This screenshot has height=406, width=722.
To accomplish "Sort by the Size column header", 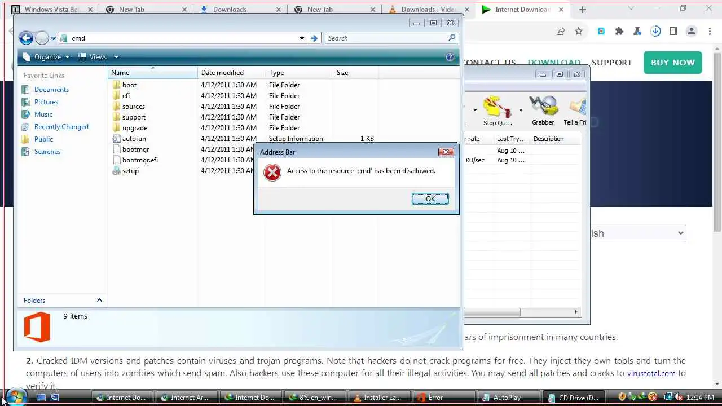I will (x=355, y=72).
